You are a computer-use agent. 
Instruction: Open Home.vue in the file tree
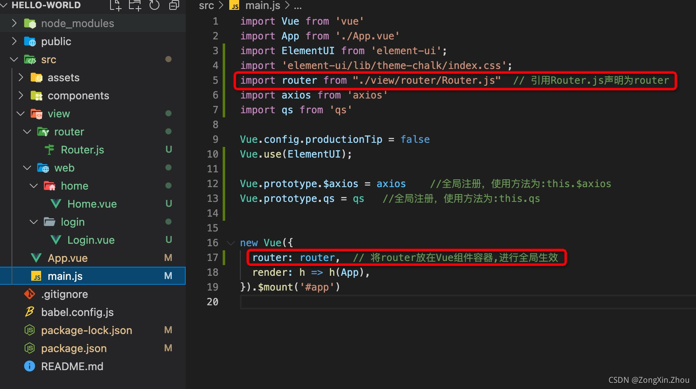click(92, 204)
